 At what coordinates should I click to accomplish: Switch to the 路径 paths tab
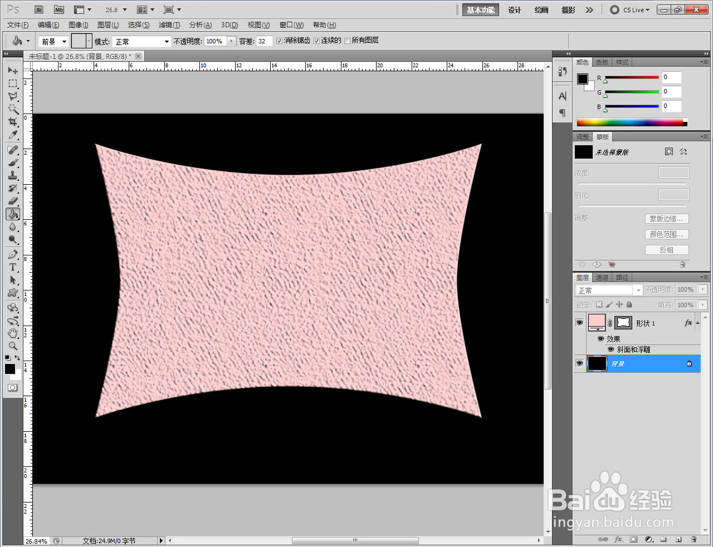click(622, 278)
